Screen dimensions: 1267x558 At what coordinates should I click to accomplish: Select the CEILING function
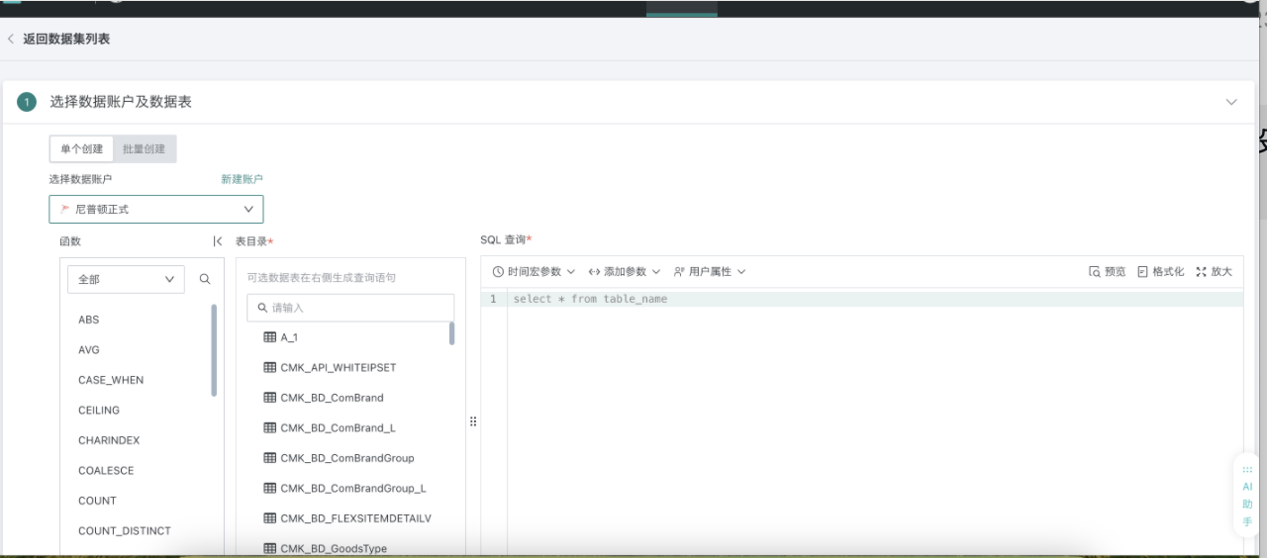[x=99, y=411]
